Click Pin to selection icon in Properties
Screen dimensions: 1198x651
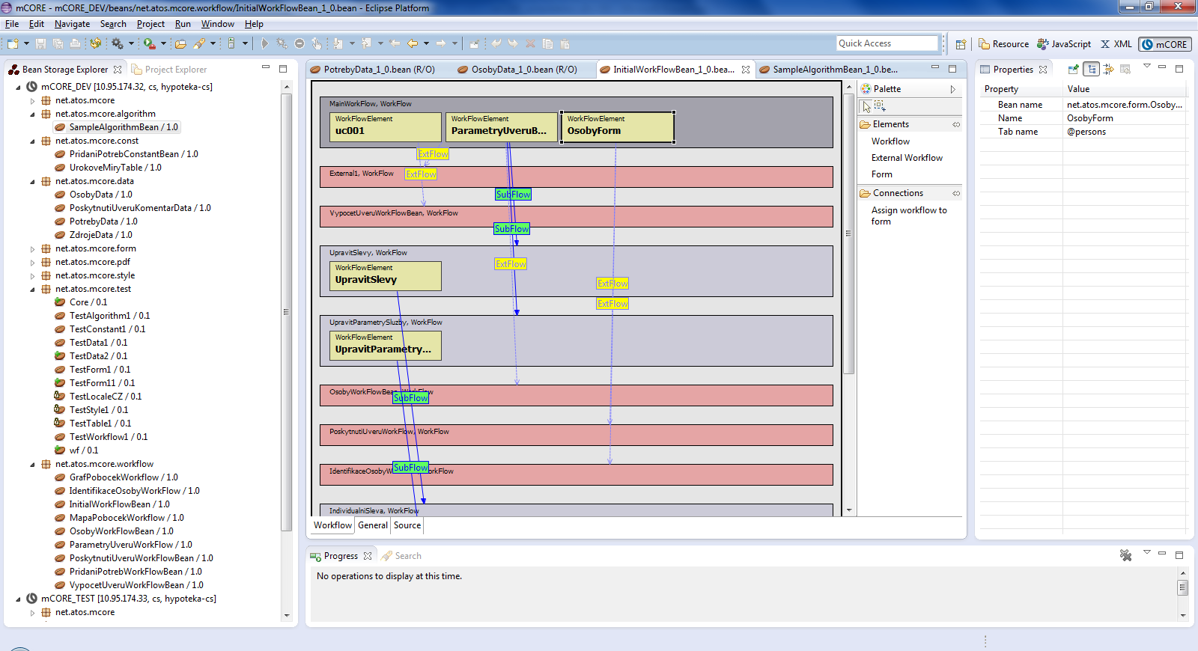pyautogui.click(x=1073, y=69)
